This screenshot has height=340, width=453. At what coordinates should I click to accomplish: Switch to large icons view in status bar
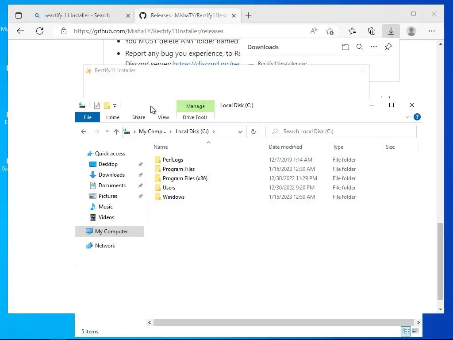(x=415, y=331)
